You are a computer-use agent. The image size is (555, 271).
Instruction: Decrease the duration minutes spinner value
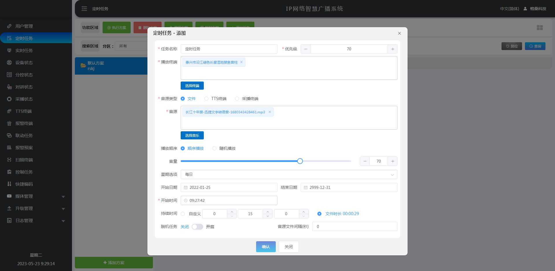coord(268,216)
